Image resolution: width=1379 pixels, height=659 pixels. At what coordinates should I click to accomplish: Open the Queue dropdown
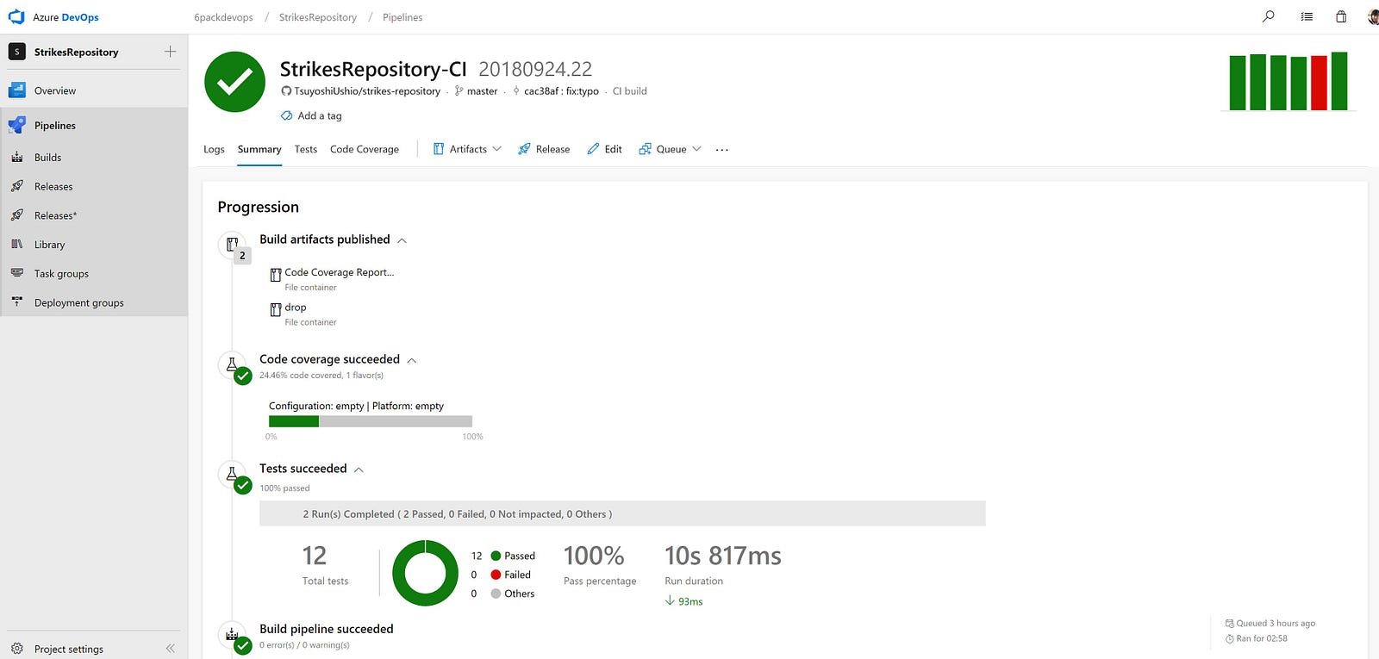click(x=670, y=149)
